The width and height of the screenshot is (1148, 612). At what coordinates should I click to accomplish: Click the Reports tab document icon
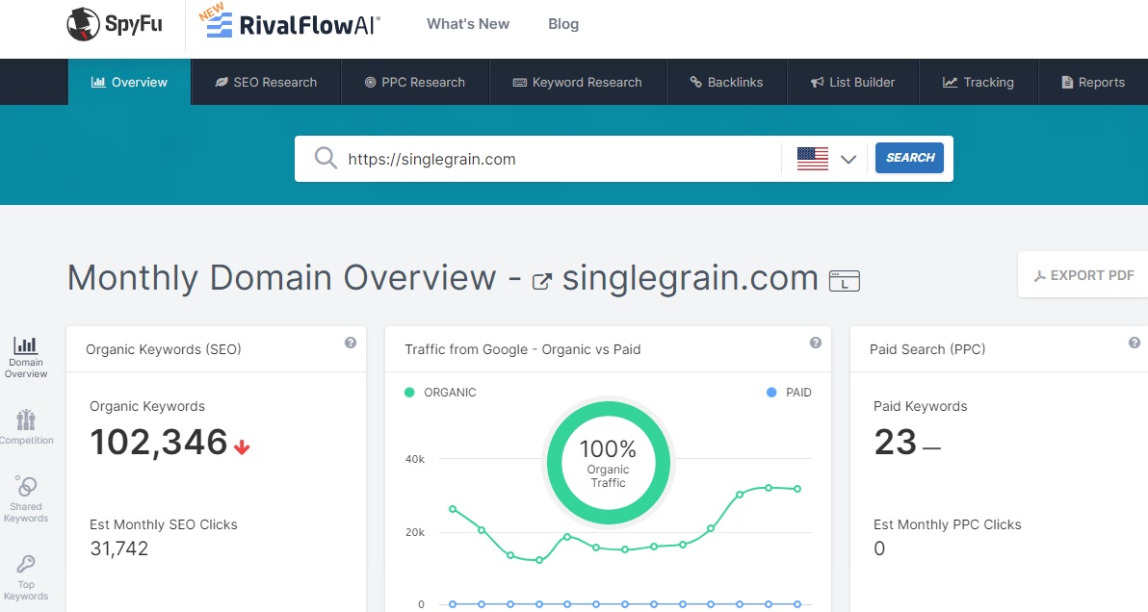pyautogui.click(x=1067, y=82)
